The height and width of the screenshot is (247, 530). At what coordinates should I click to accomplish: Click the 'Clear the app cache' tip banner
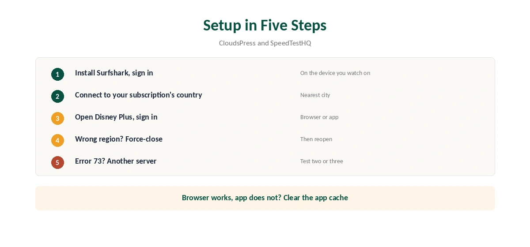[265, 198]
